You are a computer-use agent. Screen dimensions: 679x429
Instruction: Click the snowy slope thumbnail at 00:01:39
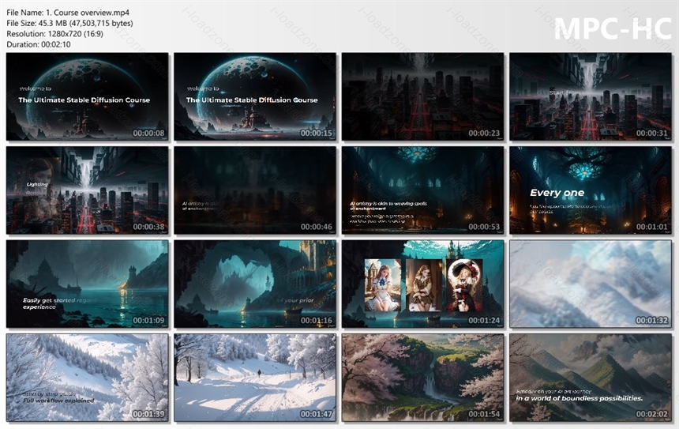coord(87,378)
